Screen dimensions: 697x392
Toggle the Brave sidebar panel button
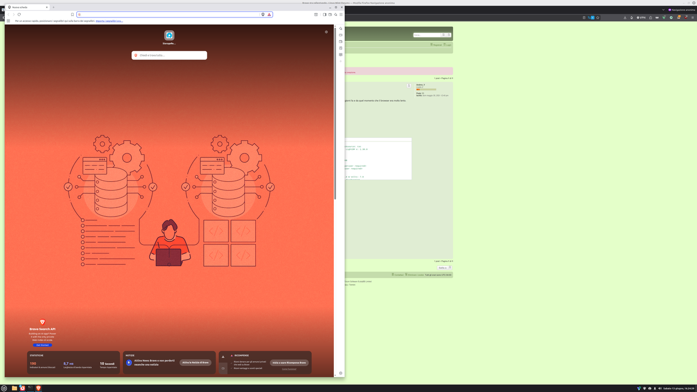coord(324,15)
